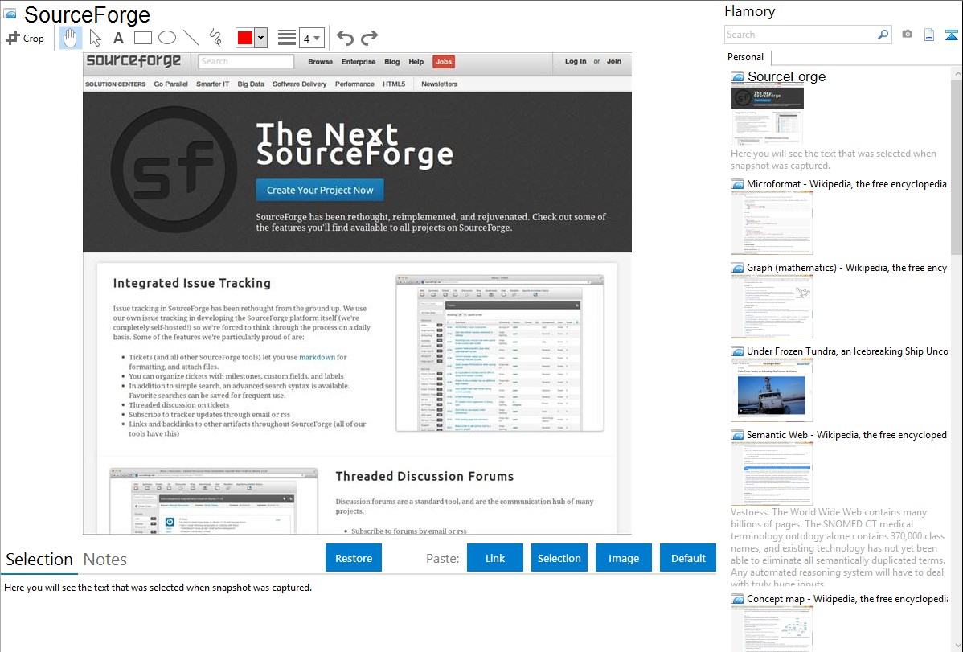Click Browse in the SourceForge navigation
This screenshot has height=652, width=963.
(320, 62)
